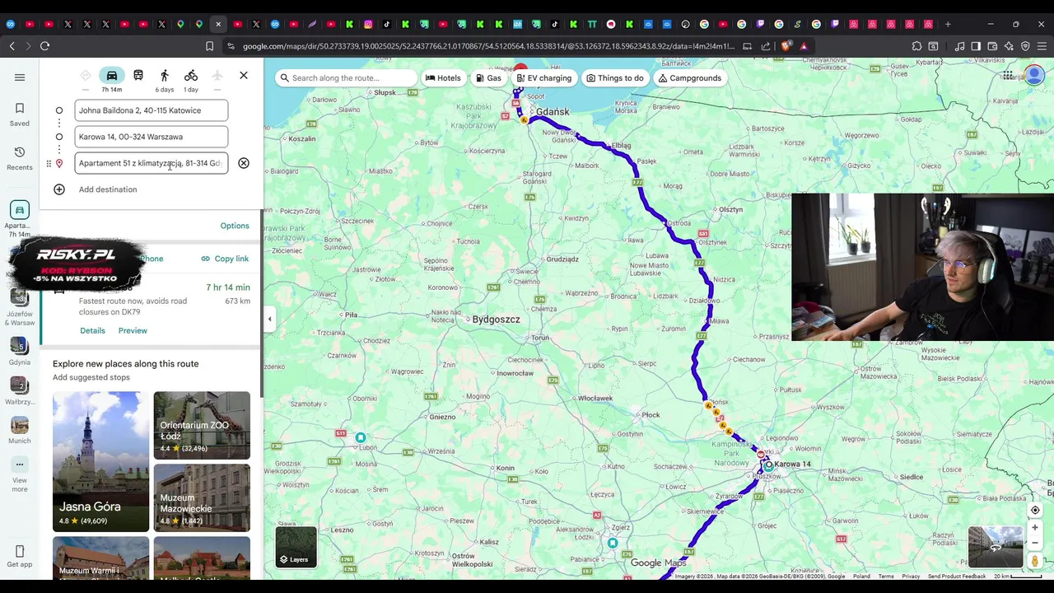Open Józefów & Warsaw recent item
The image size is (1054, 593).
(20, 306)
